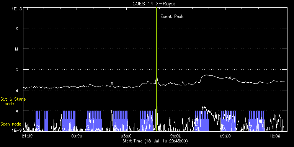Select the blue observation block numbered 4
The width and height of the screenshot is (294, 147).
tap(147, 121)
